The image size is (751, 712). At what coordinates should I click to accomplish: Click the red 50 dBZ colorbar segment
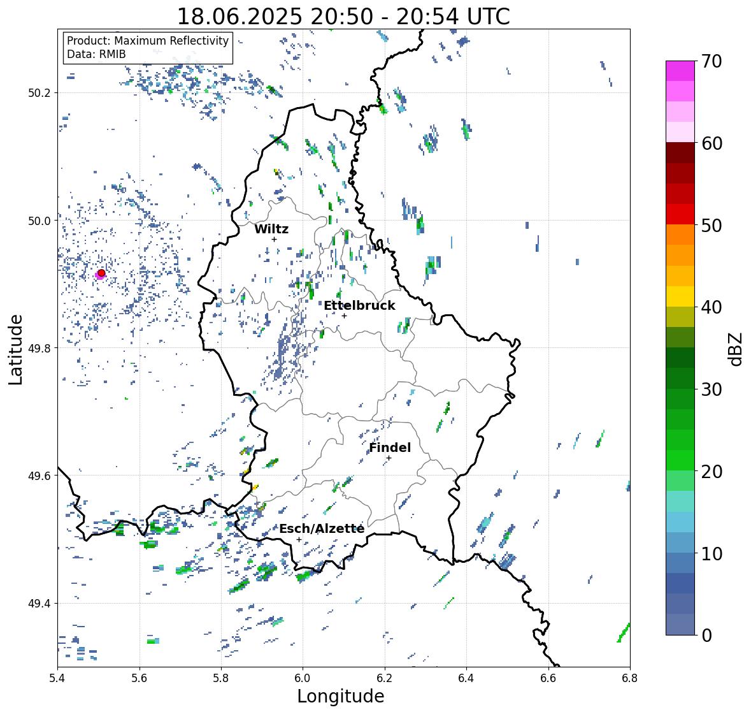pos(680,214)
